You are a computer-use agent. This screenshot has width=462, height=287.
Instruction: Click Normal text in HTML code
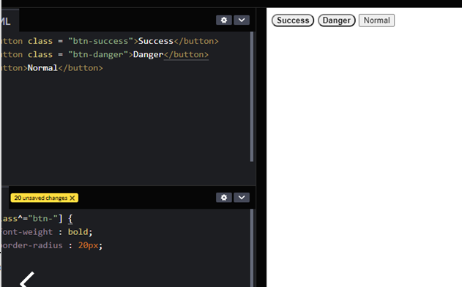[x=42, y=68]
